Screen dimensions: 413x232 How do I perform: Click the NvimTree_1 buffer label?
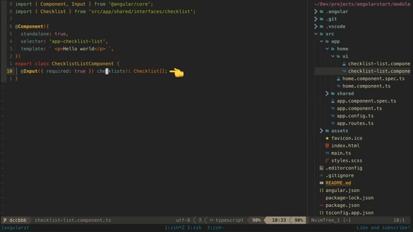(x=325, y=220)
